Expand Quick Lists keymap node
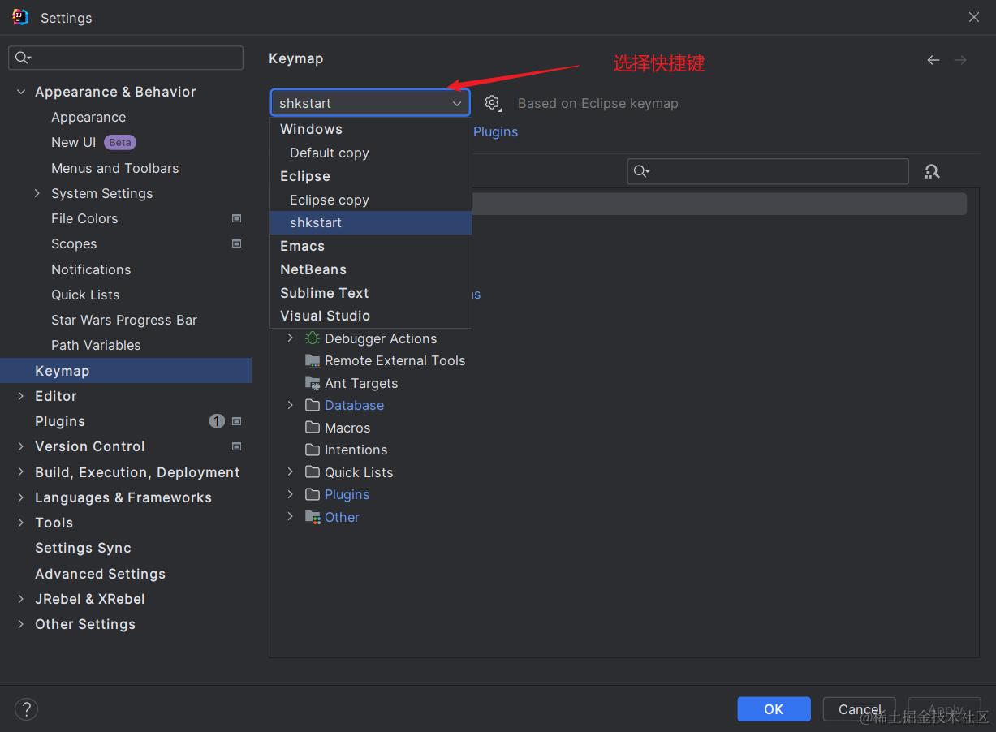 tap(291, 472)
